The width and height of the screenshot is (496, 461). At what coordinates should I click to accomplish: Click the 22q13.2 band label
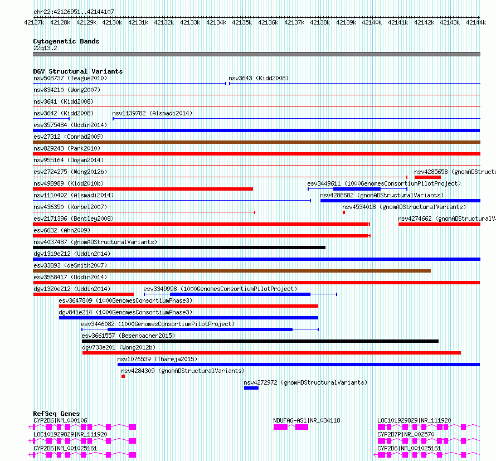pos(45,48)
